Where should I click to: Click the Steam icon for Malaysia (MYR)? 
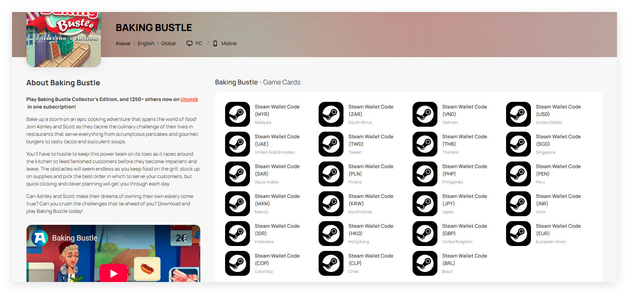[x=238, y=114]
